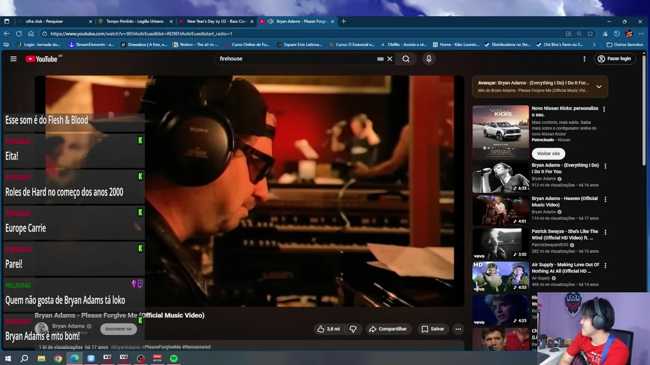Open options for Heaven (Official Music Video)

point(605,199)
